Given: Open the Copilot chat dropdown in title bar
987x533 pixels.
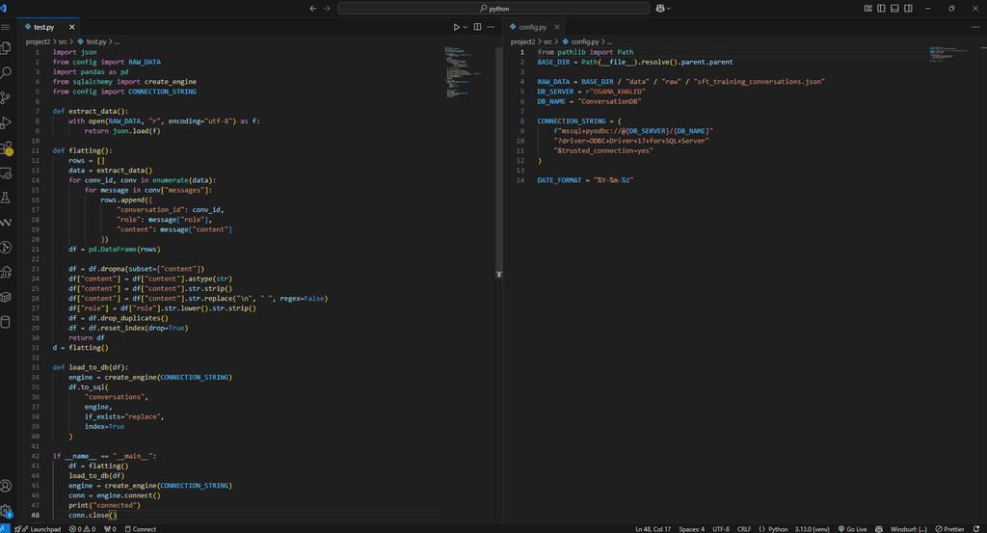Looking at the screenshot, I should click(670, 8).
